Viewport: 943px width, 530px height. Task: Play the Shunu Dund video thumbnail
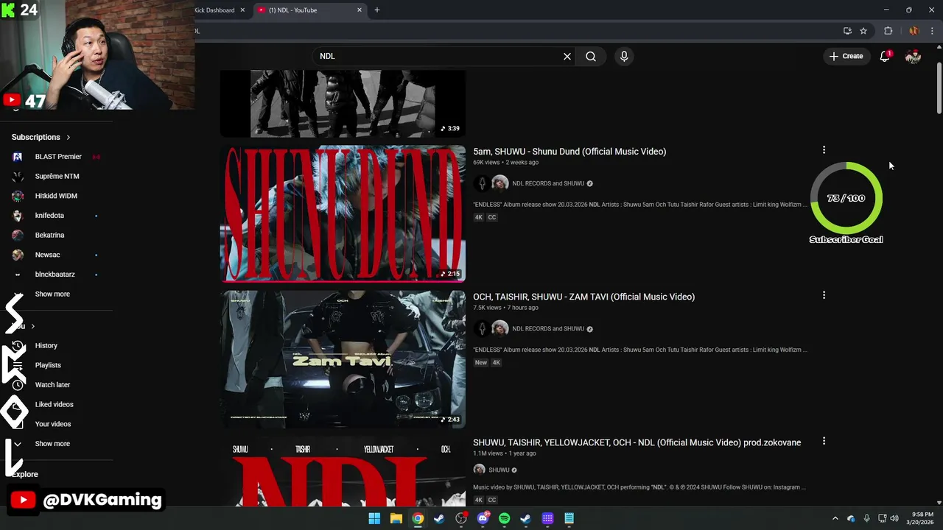coord(343,213)
